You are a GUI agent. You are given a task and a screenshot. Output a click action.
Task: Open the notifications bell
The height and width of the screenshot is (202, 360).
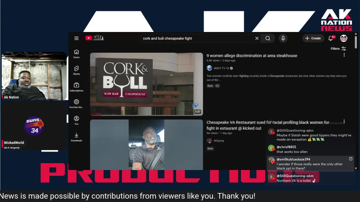tap(331, 38)
